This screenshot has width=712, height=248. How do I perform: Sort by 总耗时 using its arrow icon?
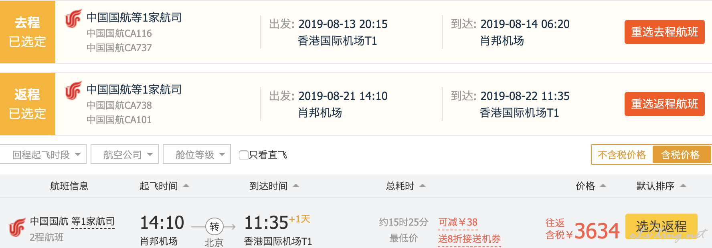423,186
